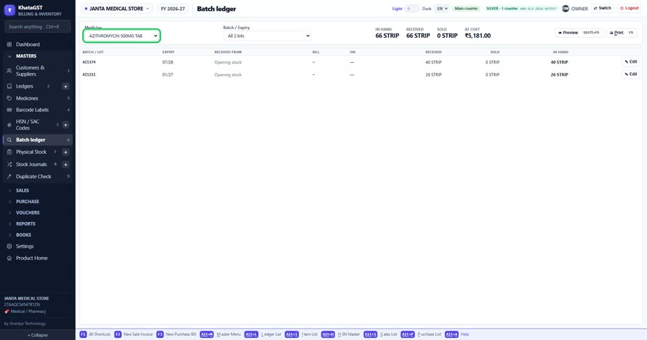The height and width of the screenshot is (340, 647).
Task: Click the FY 2026-27 selector
Action: [173, 9]
